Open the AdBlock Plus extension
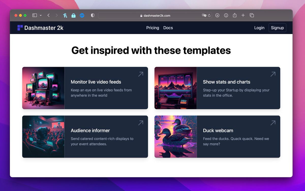305x191 pixels. coord(82,15)
